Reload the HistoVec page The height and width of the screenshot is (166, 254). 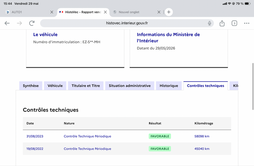pyautogui.click(x=32, y=23)
